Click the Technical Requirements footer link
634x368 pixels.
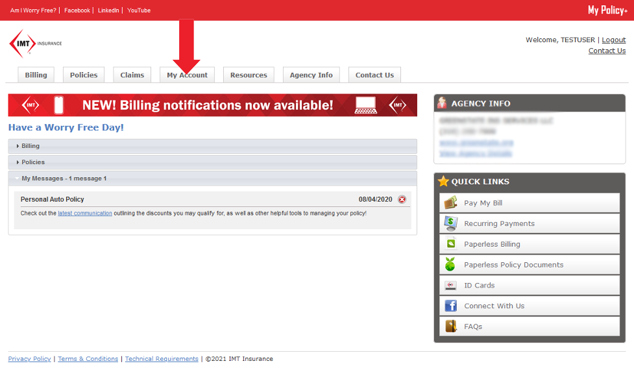click(x=162, y=359)
